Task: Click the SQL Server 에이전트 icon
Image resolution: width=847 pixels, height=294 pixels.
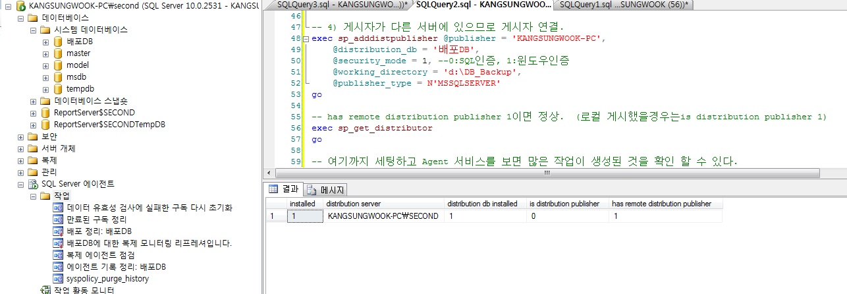Action: click(x=33, y=184)
